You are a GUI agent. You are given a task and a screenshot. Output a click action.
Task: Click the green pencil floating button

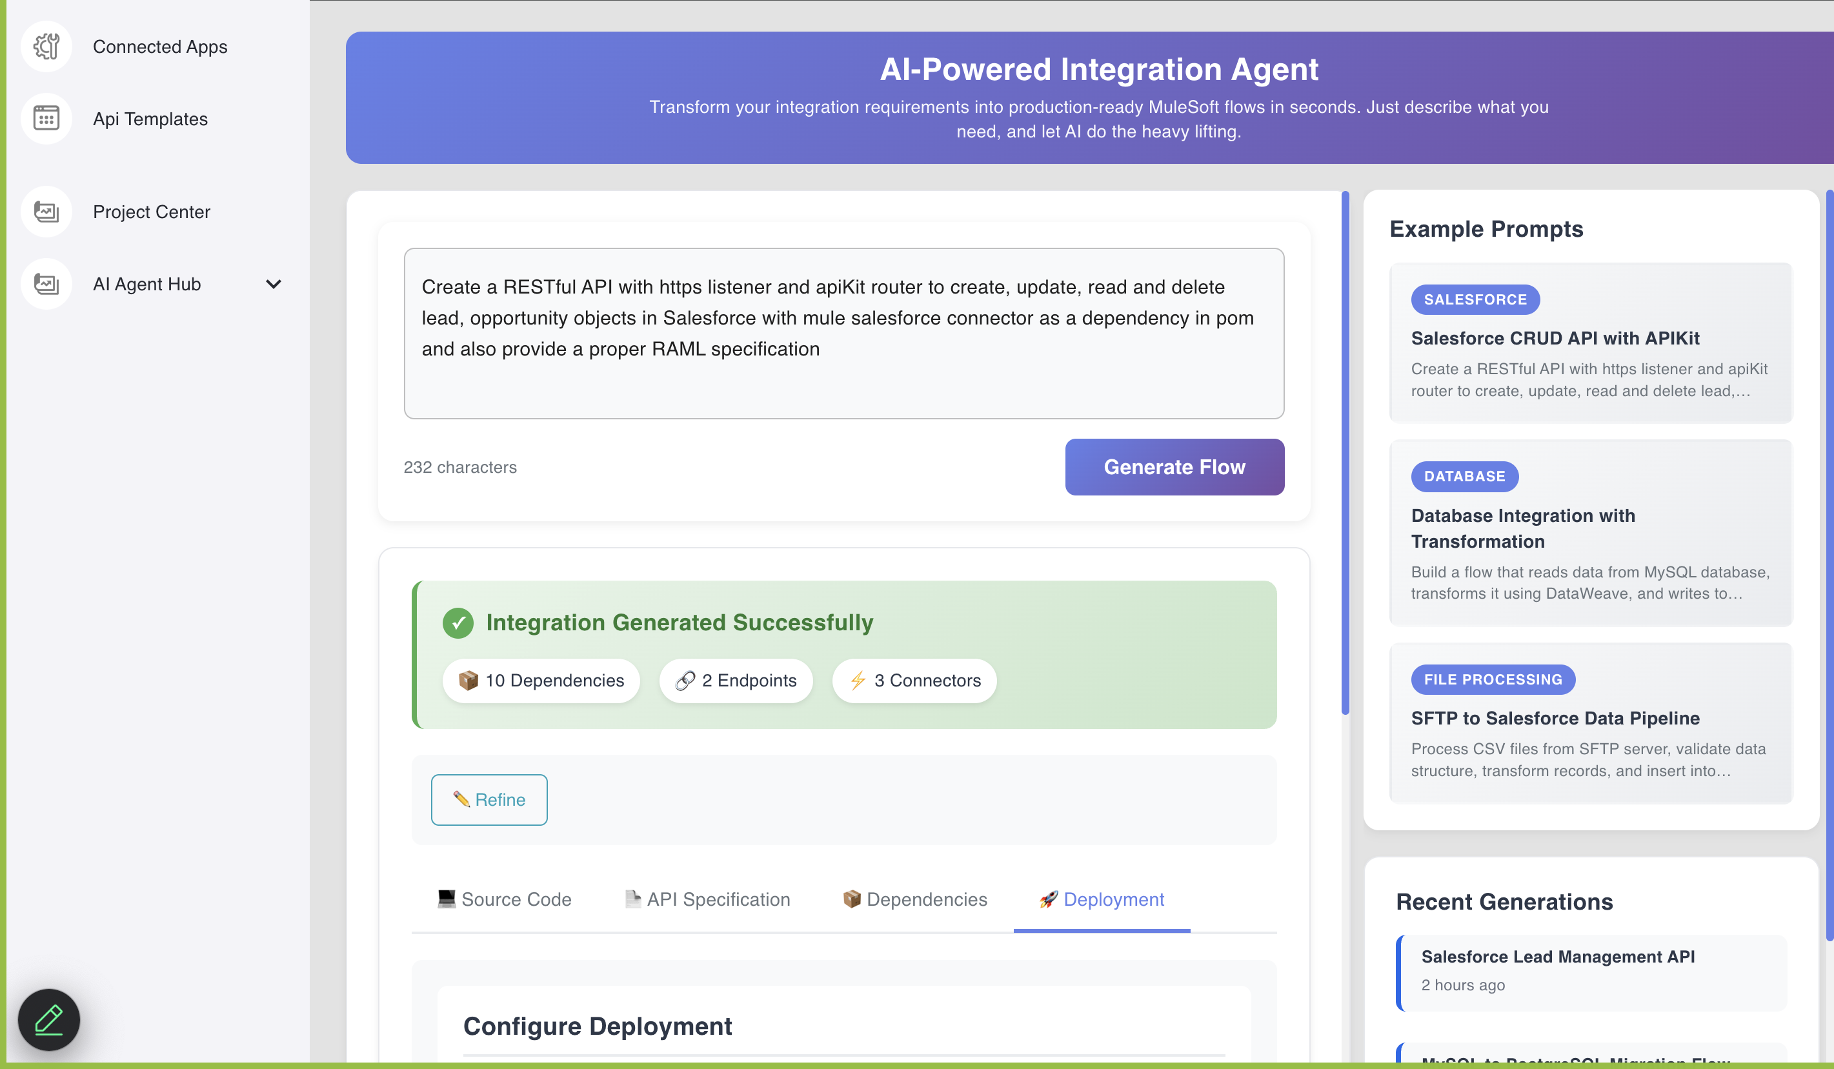click(49, 1019)
